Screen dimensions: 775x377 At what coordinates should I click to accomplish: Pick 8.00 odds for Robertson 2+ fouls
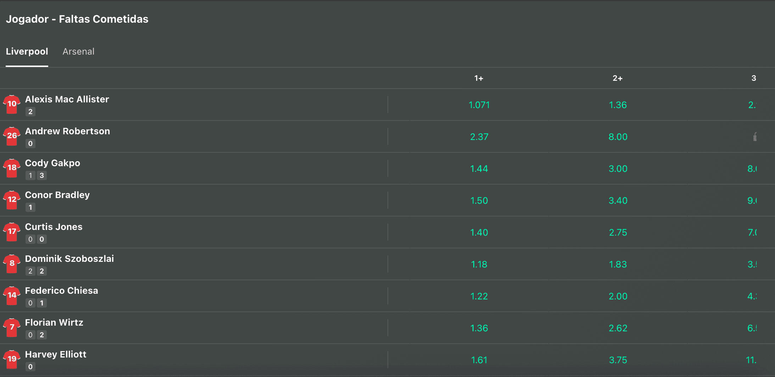618,137
